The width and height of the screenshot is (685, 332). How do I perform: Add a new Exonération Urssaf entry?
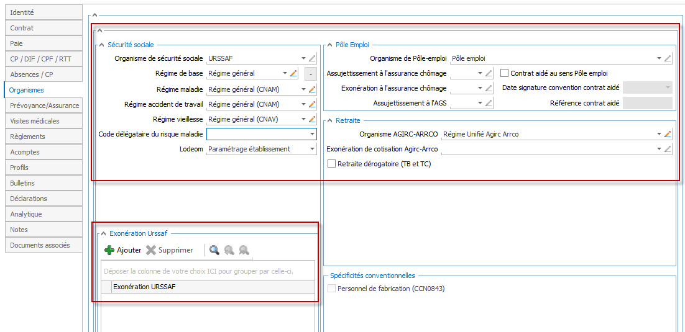pyautogui.click(x=122, y=250)
